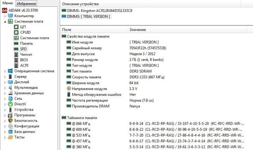Open the BIOS item icon
253x150 pixels.
(16, 60)
